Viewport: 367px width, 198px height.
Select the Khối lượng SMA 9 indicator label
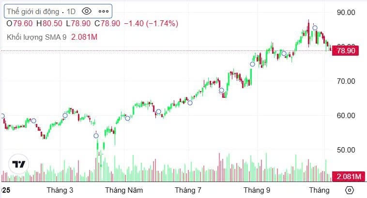tap(37, 37)
